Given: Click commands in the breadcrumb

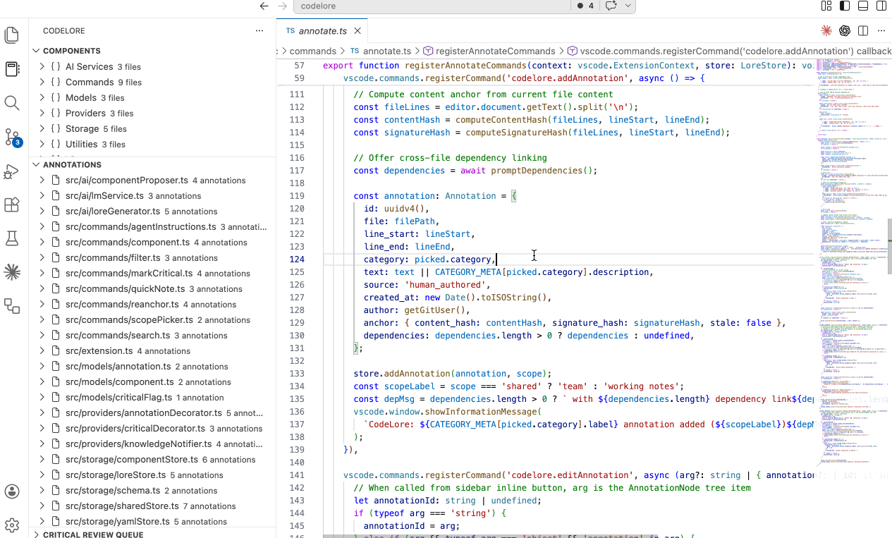Looking at the screenshot, I should tap(312, 51).
